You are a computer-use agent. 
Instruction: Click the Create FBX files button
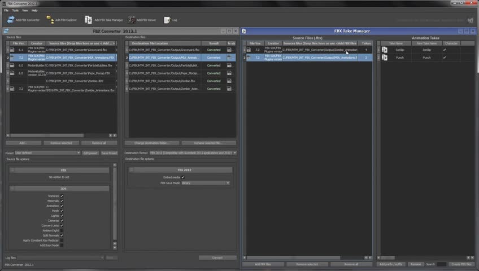[461, 264]
